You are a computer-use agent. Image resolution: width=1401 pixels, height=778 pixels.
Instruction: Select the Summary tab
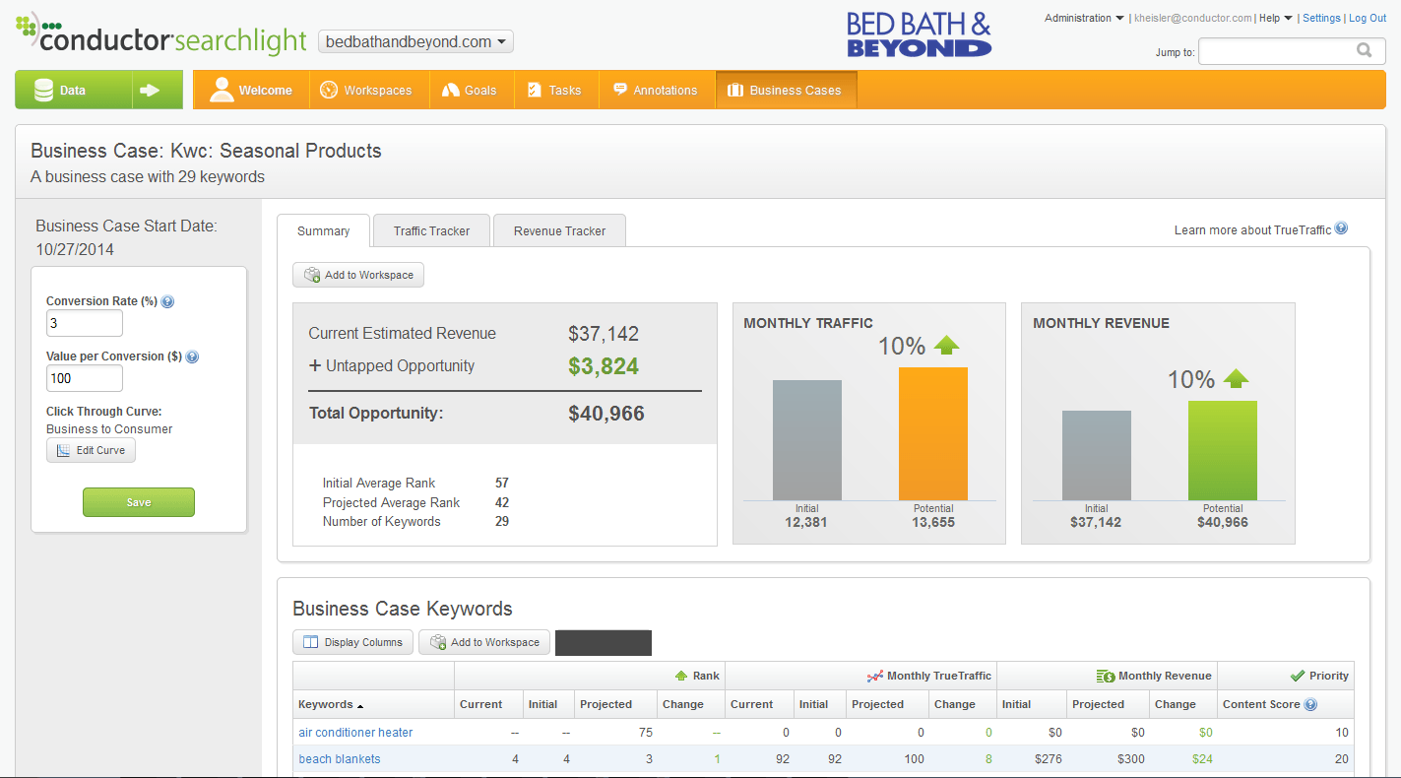[323, 230]
